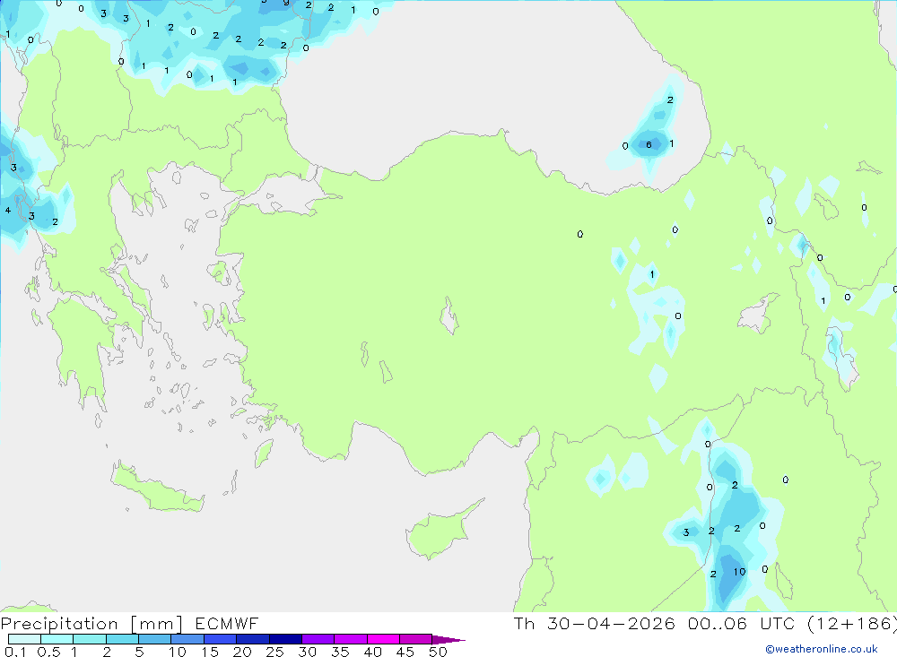Click the 6 mm value over the Black Sea
The image size is (897, 657).
[x=649, y=144]
